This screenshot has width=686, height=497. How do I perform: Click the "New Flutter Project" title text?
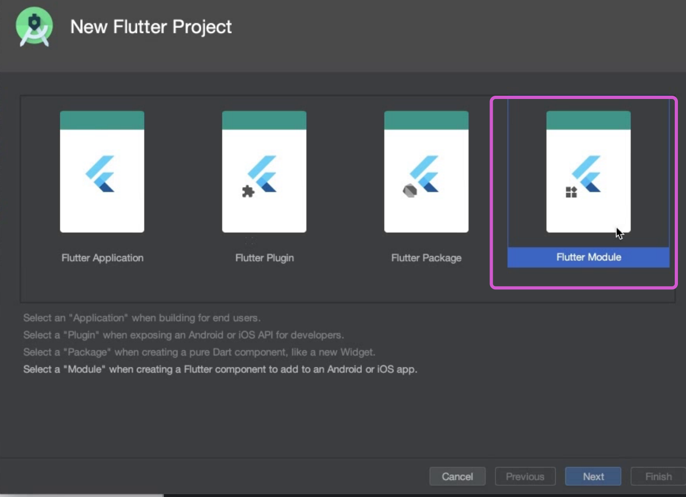[x=151, y=27]
